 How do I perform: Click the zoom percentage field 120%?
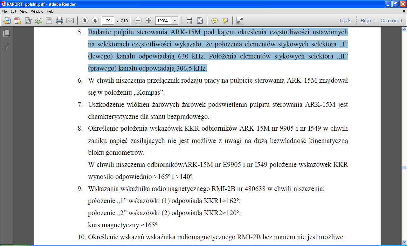(163, 21)
